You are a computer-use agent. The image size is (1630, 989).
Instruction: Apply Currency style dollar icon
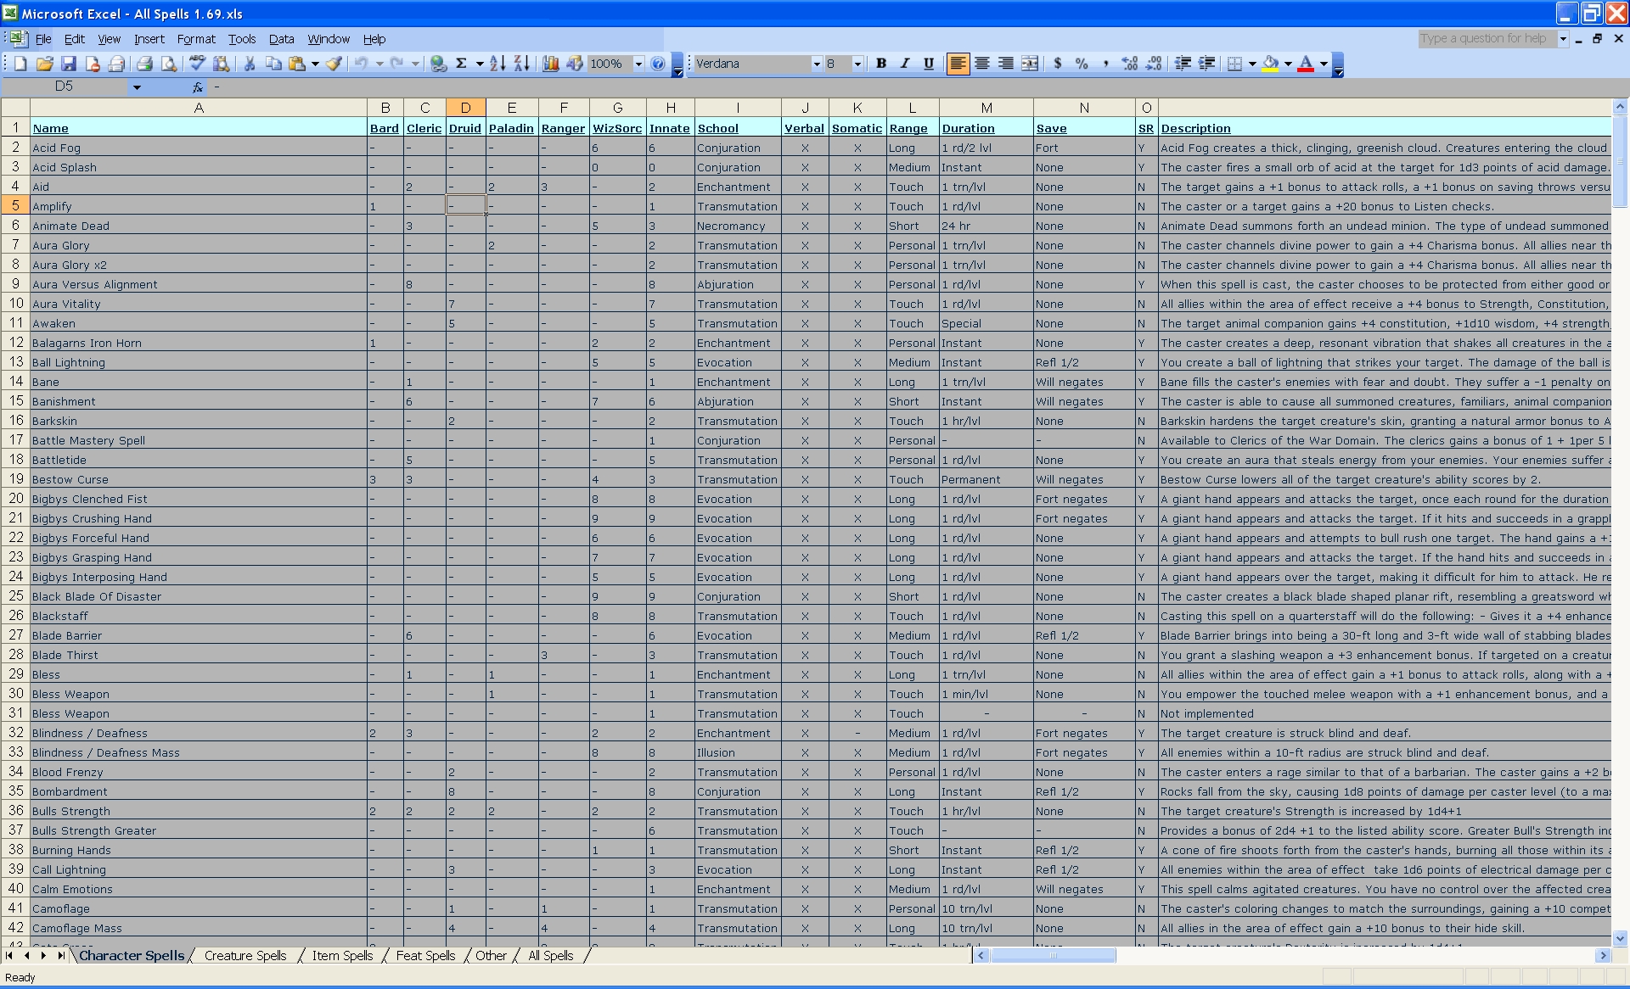click(x=1058, y=64)
